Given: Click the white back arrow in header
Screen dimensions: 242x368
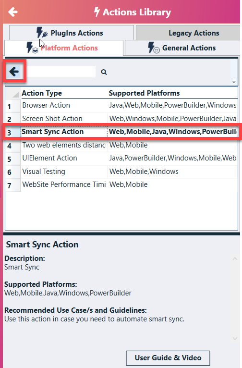Looking at the screenshot, I should tap(13, 12).
